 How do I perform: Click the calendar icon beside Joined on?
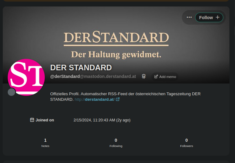32,120
